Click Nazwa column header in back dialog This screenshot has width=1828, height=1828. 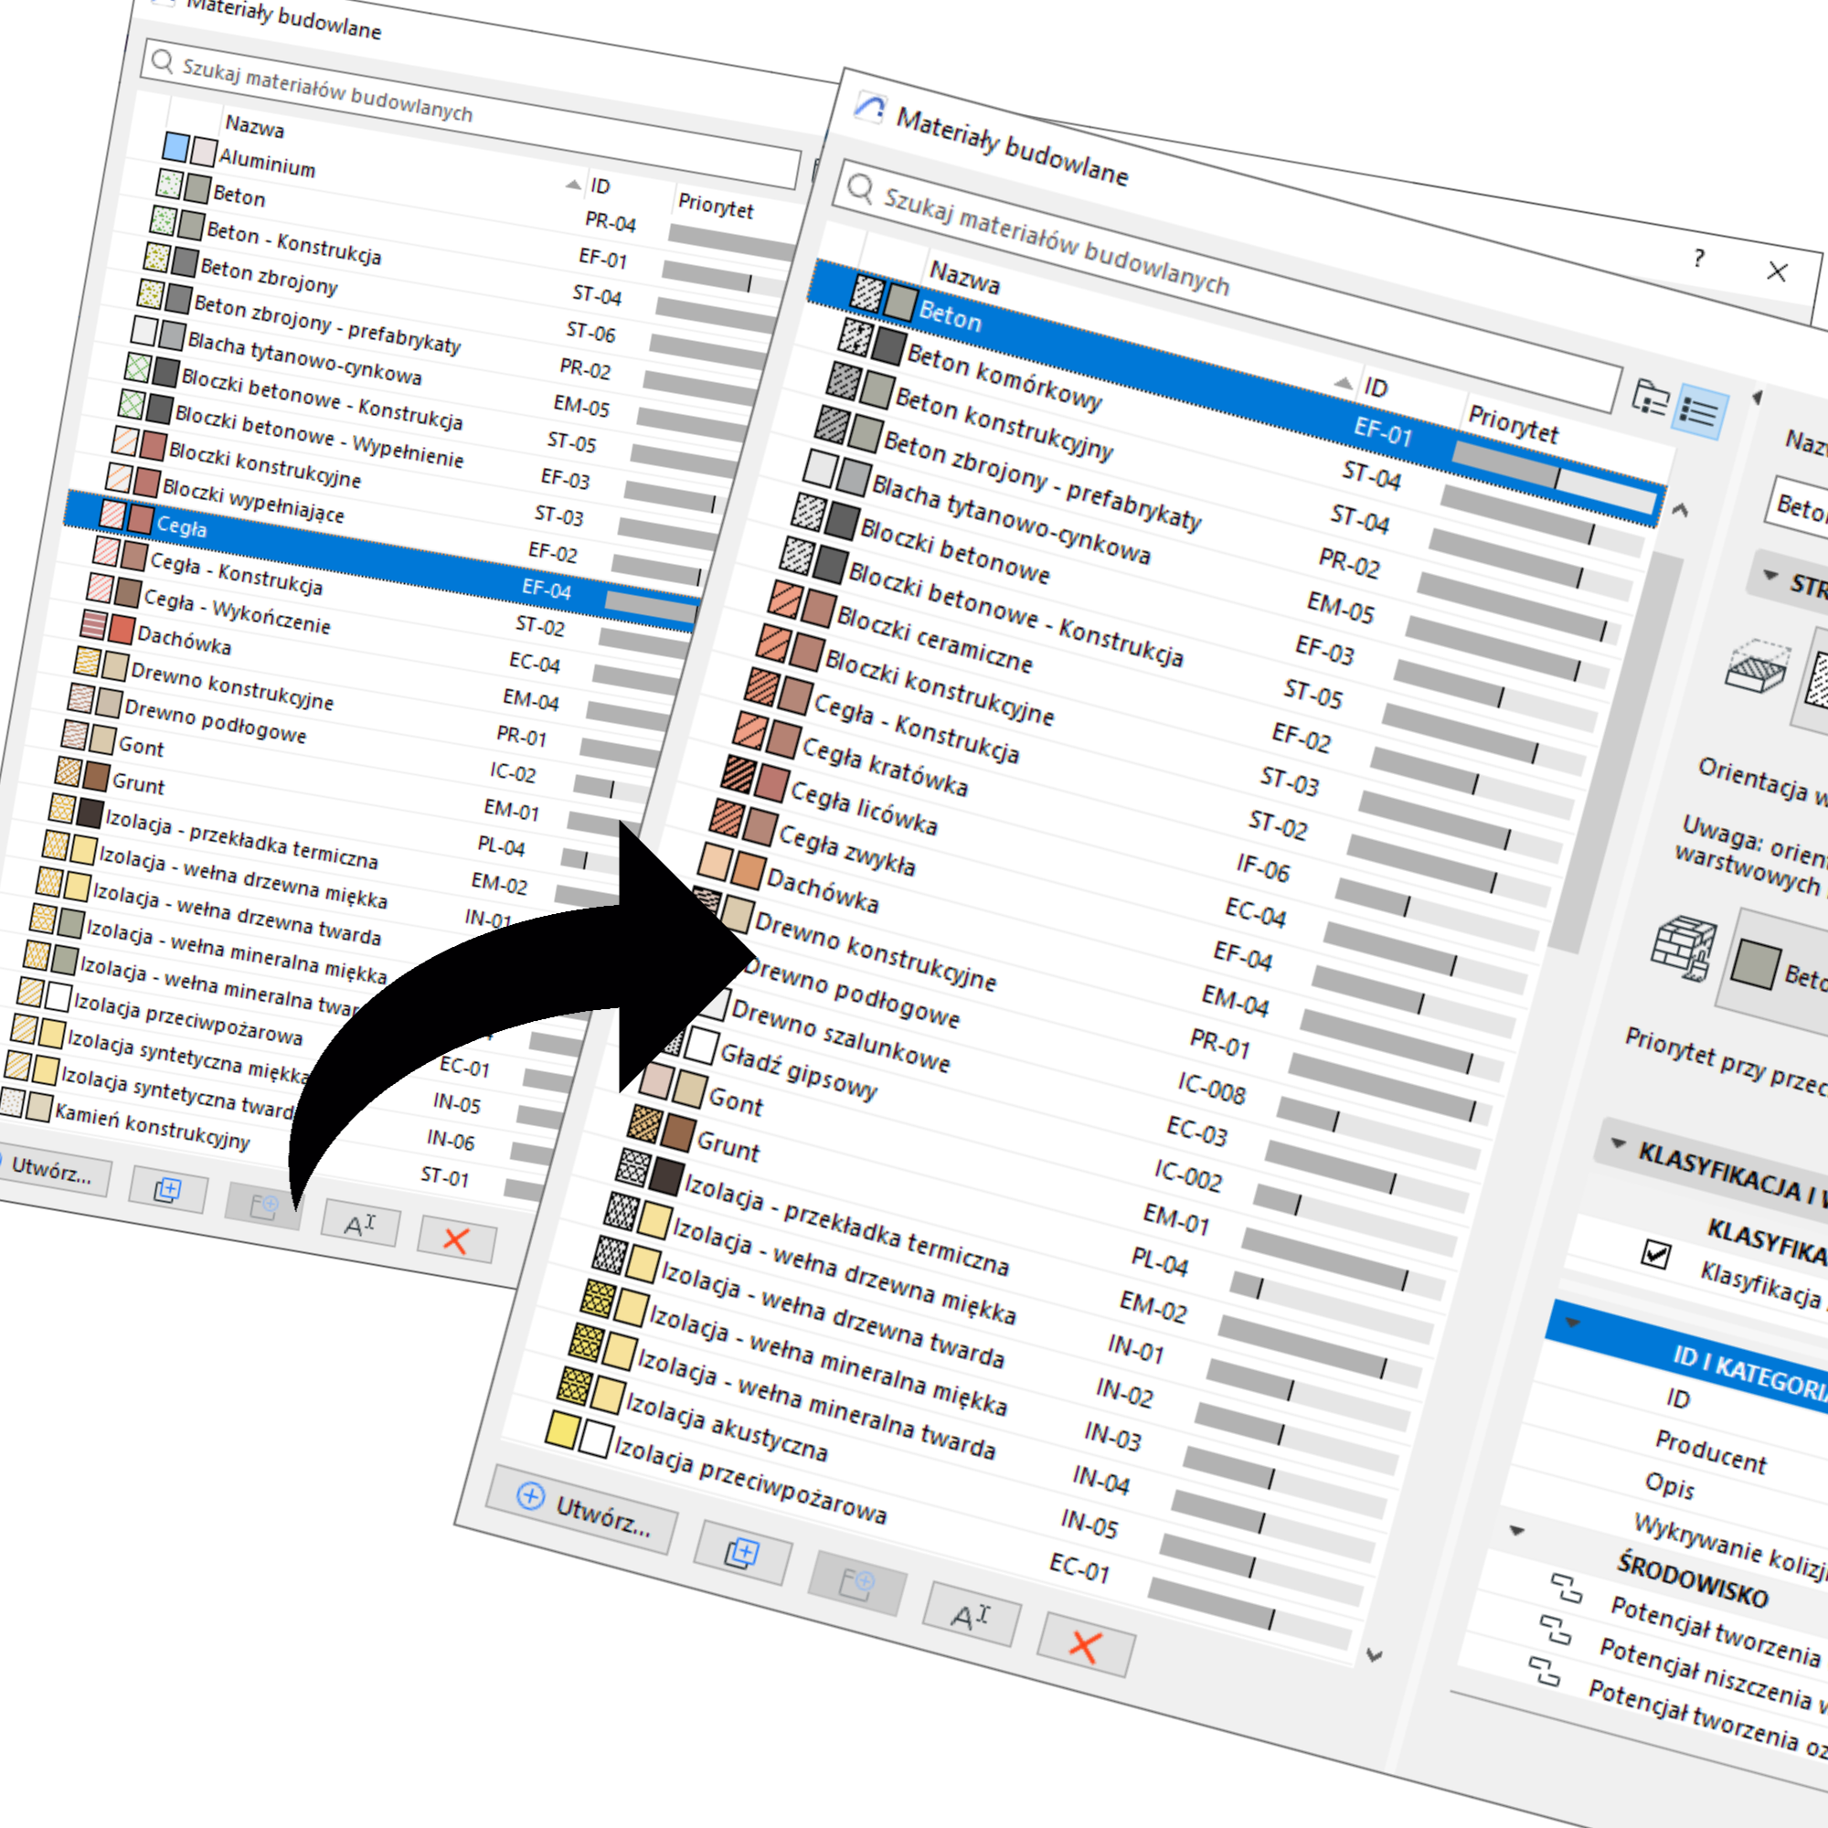coord(254,125)
